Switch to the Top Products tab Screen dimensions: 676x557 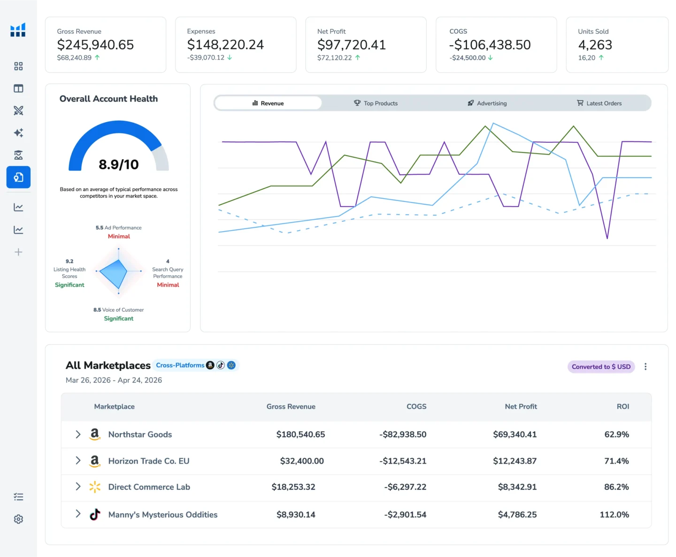coord(376,103)
